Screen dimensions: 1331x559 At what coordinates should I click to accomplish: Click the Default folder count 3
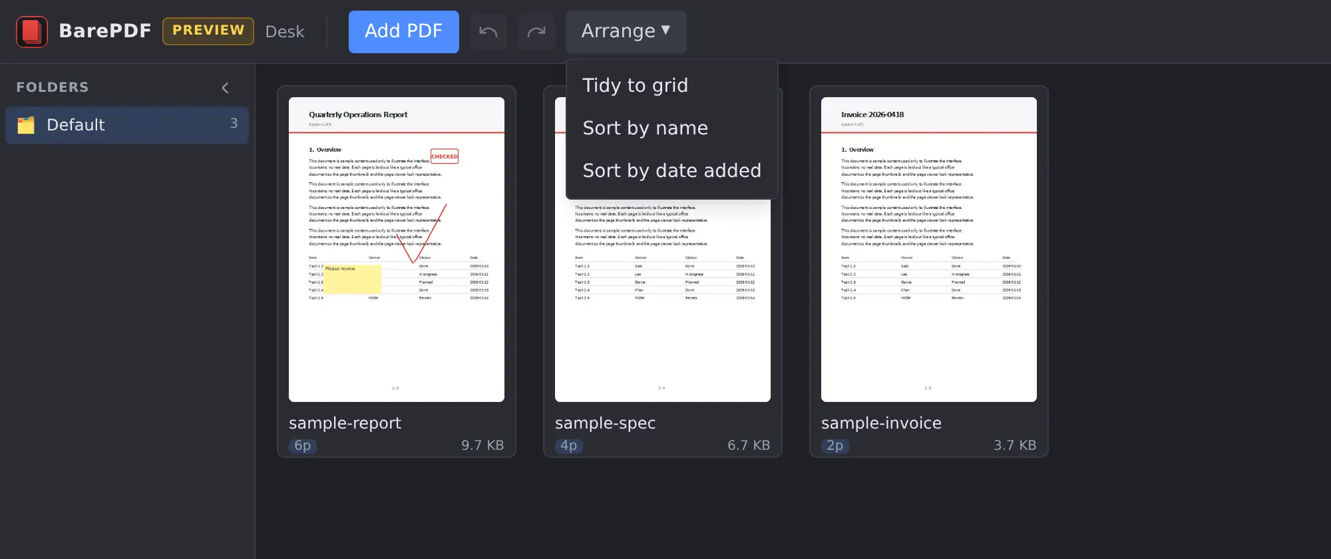[x=234, y=124]
